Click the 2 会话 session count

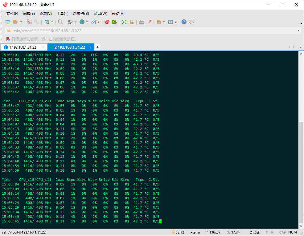click(x=255, y=232)
